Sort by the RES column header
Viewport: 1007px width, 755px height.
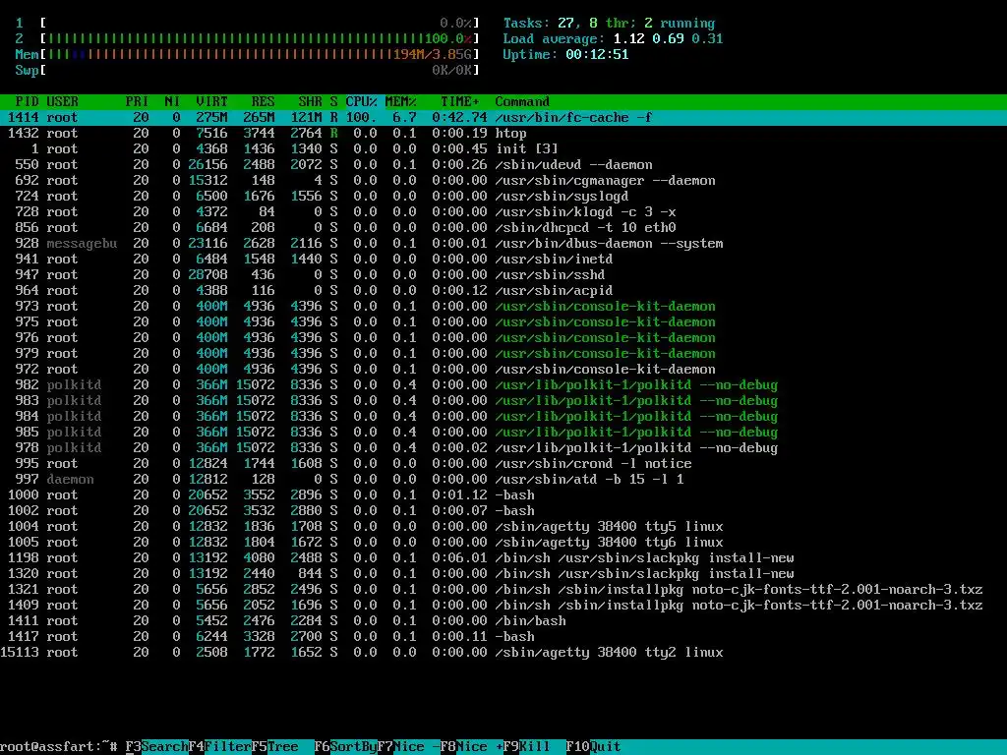point(264,101)
